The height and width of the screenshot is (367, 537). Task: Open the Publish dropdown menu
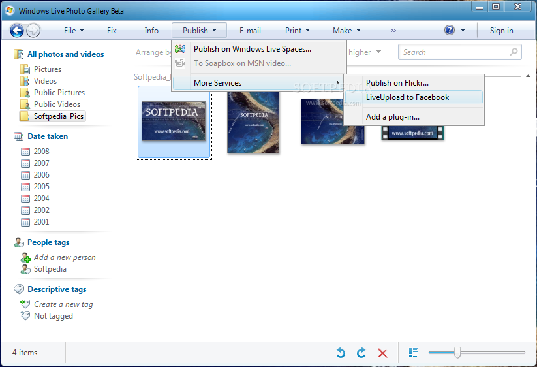[199, 30]
